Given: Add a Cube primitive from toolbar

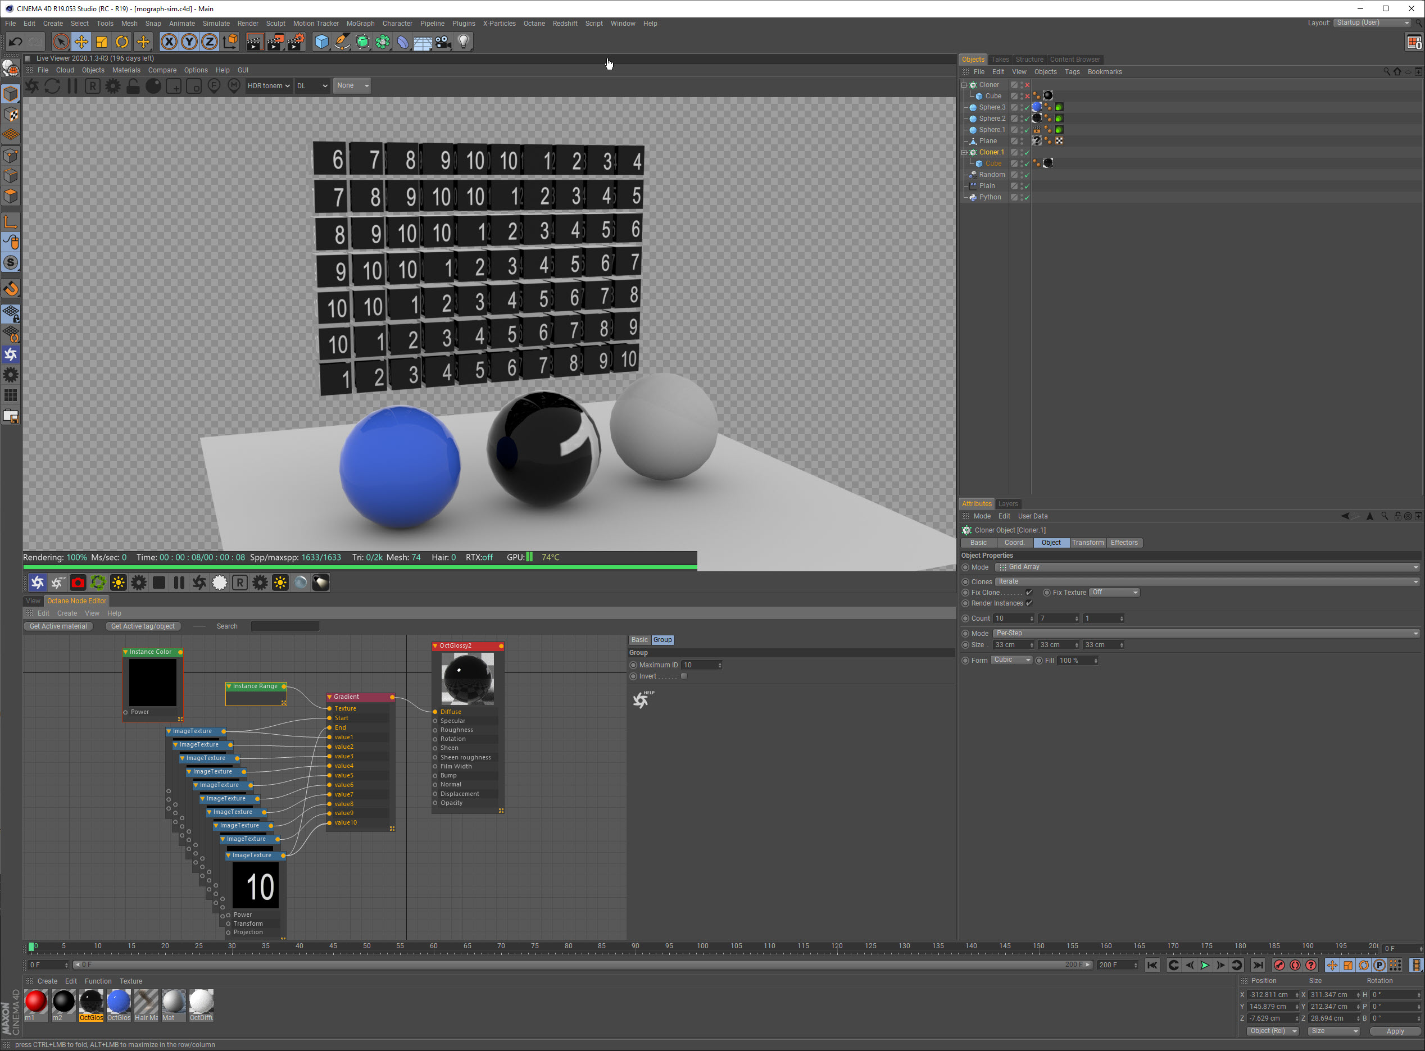Looking at the screenshot, I should point(321,42).
